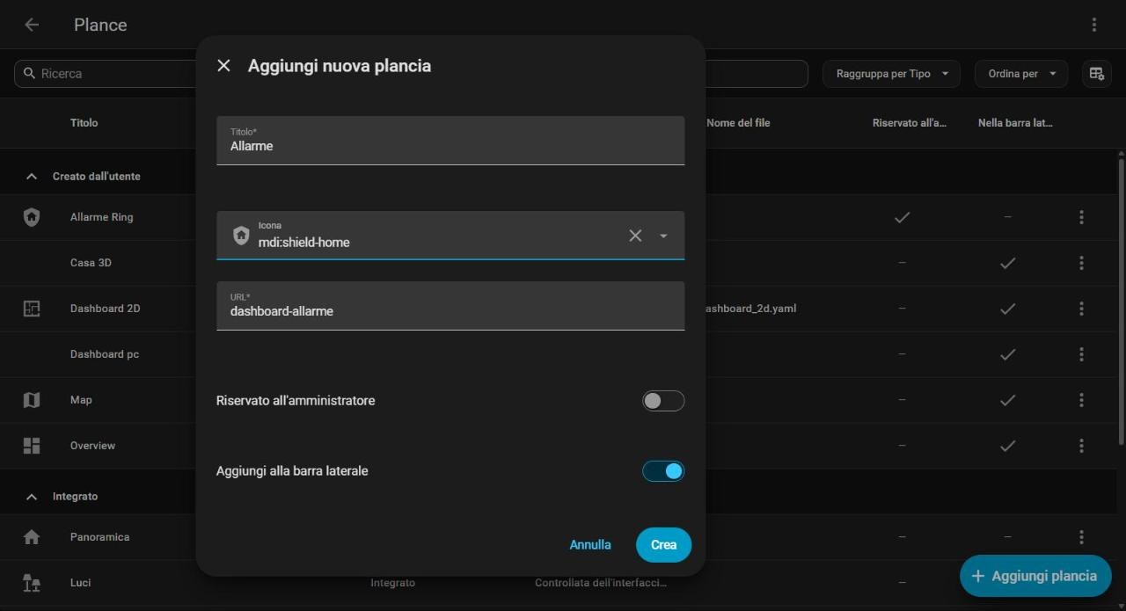Screen dimensions: 1126x611
Task: Select the Panoramica row title
Action: click(x=99, y=537)
